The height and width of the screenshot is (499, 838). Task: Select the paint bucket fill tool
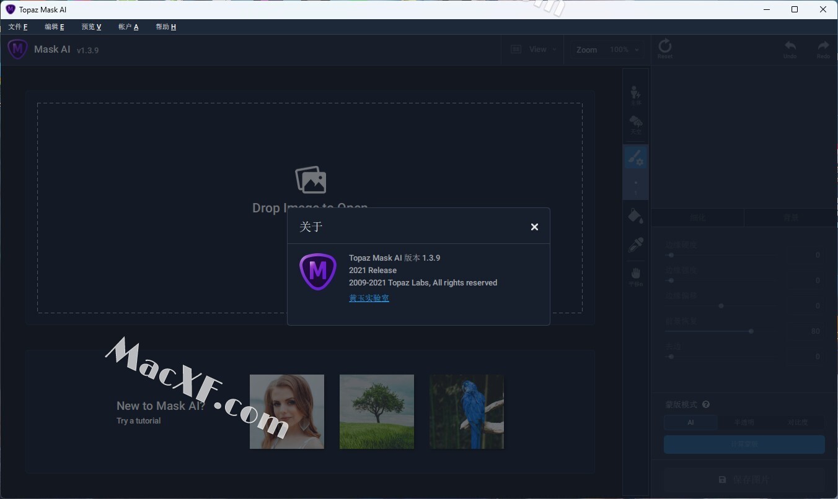635,216
